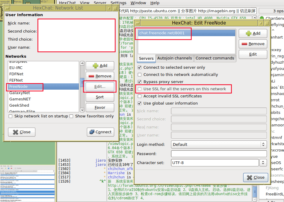
Task: Close the Edit FreeNode dialog
Action: click(x=256, y=177)
